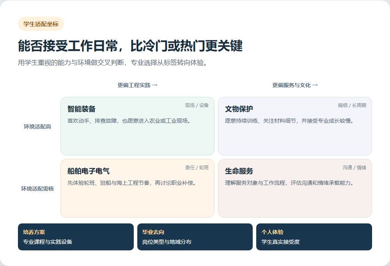Click the 现场 / 设备 tag
The image size is (390, 266).
197,105
